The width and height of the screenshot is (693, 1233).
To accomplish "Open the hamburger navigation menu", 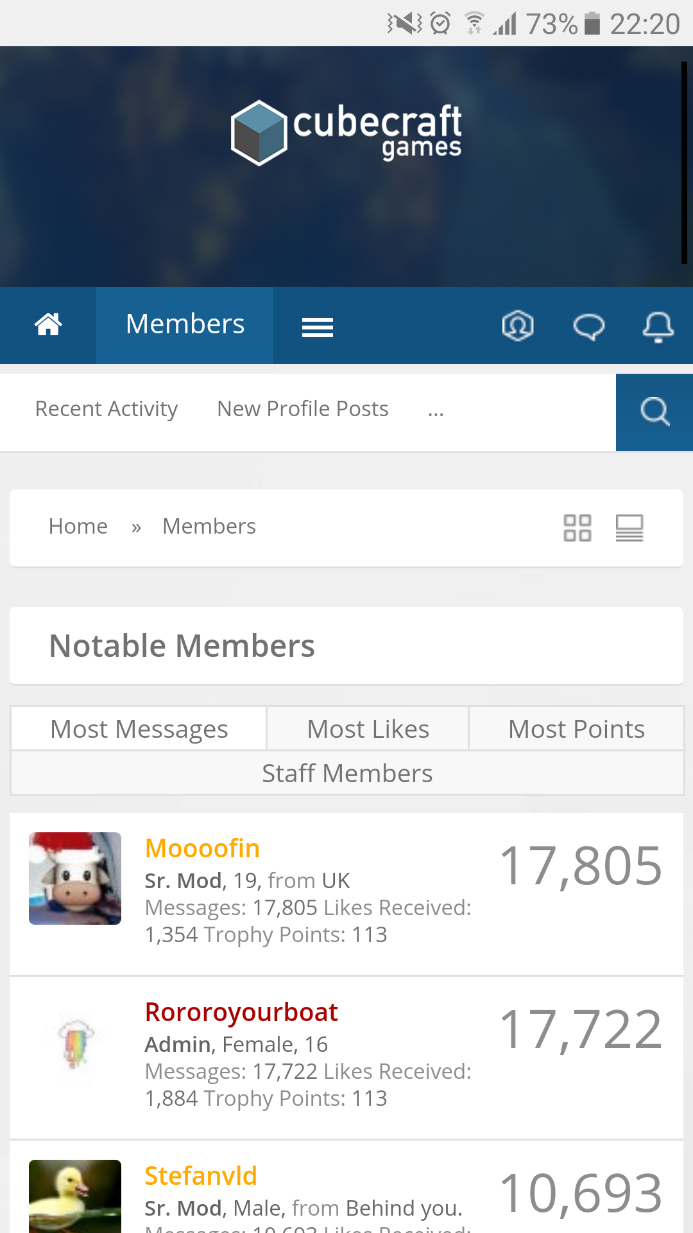I will click(318, 328).
